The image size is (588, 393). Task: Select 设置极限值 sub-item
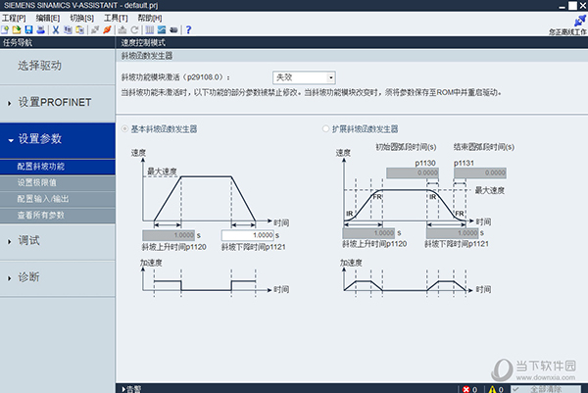(58, 183)
